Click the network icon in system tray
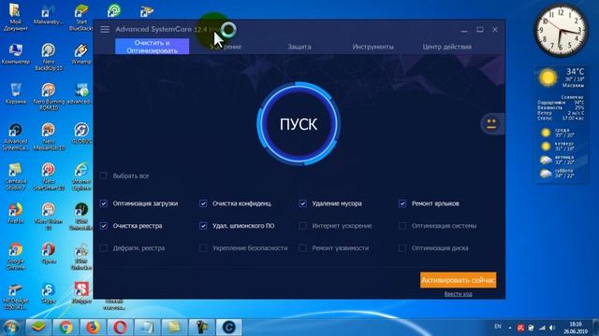The image size is (599, 336). coord(542,328)
